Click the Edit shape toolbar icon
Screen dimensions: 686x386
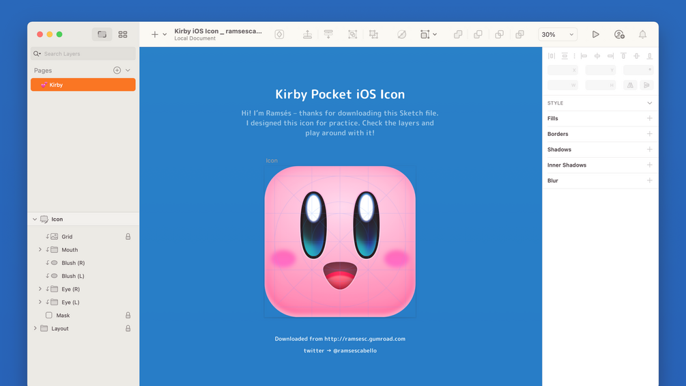pos(401,34)
